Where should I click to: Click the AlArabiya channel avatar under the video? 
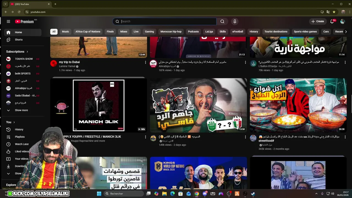click(x=153, y=64)
